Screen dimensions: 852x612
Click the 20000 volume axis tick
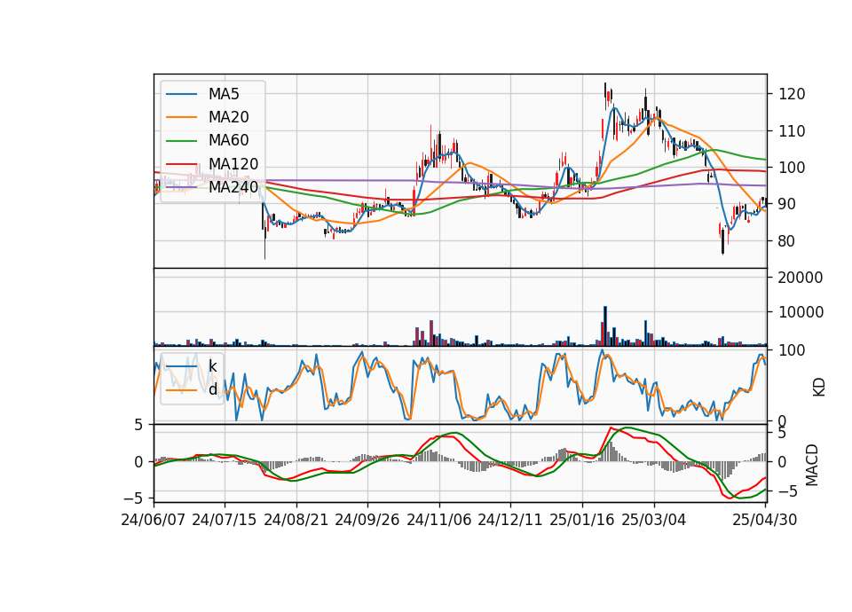pyautogui.click(x=801, y=278)
